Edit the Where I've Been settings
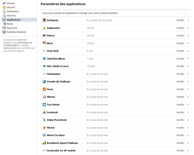This screenshot has height=155, width=194. click(x=180, y=135)
